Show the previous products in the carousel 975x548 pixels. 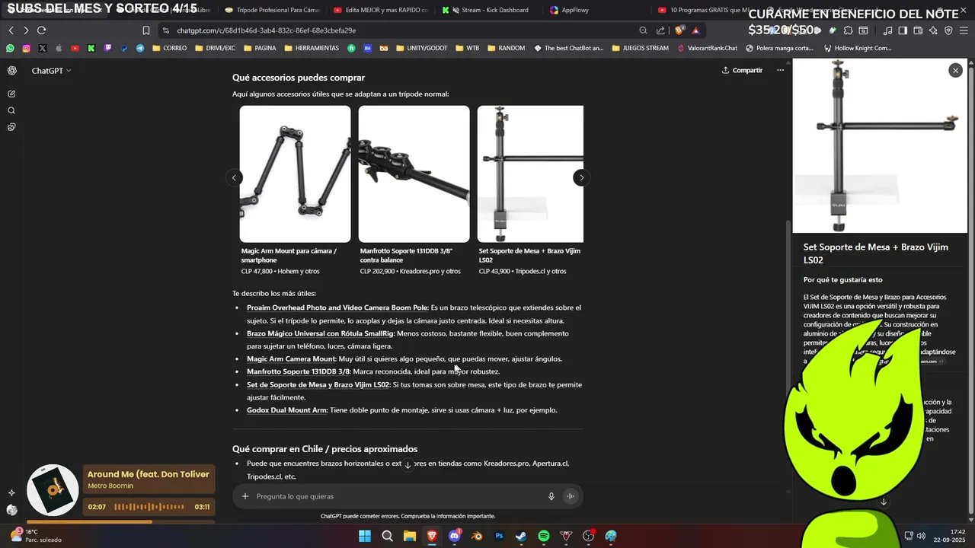pos(235,177)
